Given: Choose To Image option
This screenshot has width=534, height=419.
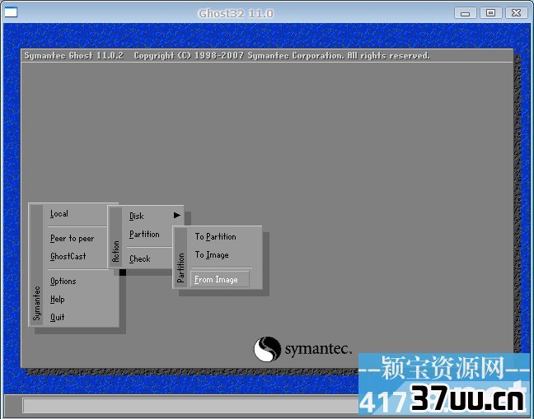Looking at the screenshot, I should [x=212, y=254].
